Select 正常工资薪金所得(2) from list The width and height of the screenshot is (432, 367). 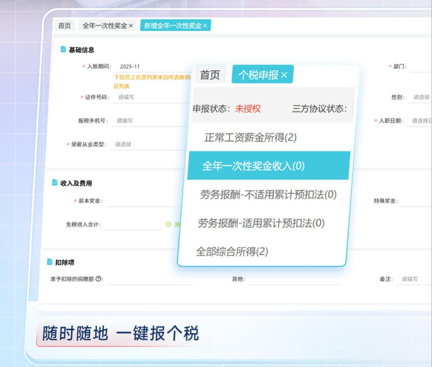point(250,138)
